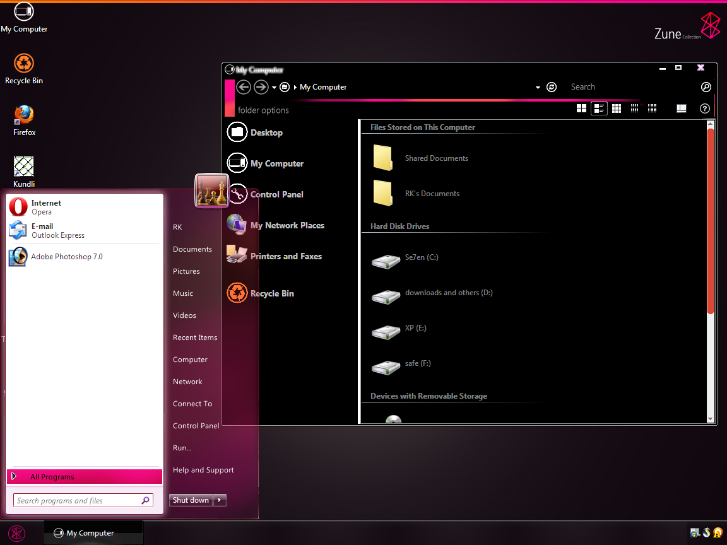Image resolution: width=727 pixels, height=545 pixels.
Task: Open Help and Support
Action: point(203,469)
